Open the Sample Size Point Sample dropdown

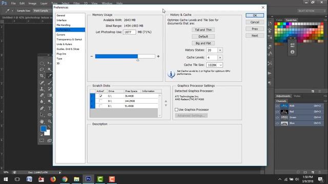pyautogui.click(x=43, y=11)
